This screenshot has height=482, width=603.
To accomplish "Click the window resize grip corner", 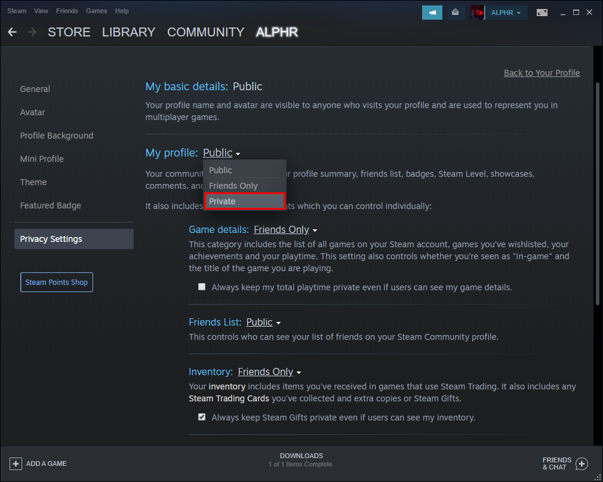I will [597, 477].
